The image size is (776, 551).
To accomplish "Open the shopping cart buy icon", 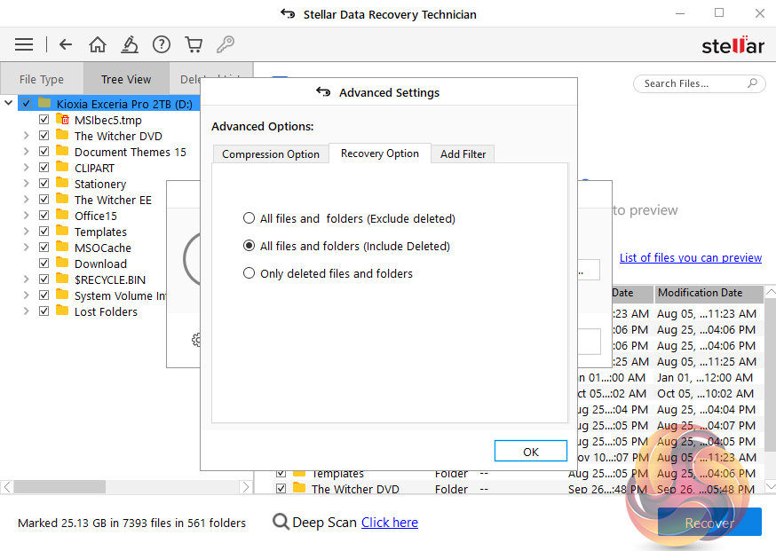I will [194, 44].
